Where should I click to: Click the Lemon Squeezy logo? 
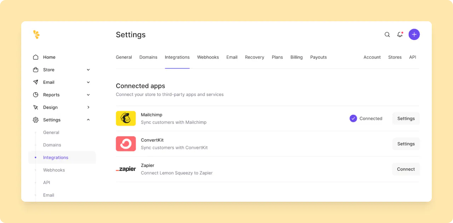click(x=36, y=34)
